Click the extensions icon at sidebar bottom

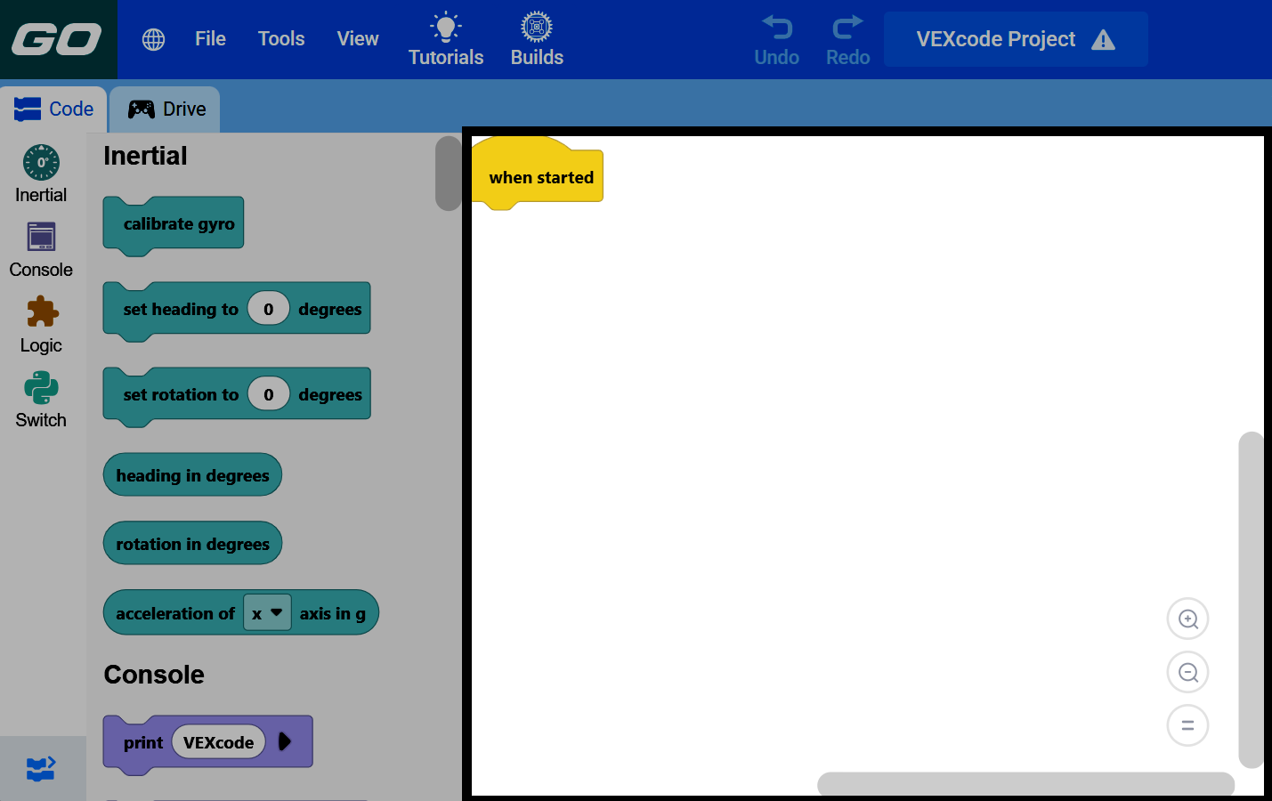(42, 768)
